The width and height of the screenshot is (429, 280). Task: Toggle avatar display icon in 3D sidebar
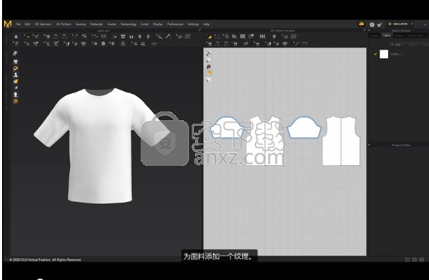pyautogui.click(x=16, y=75)
